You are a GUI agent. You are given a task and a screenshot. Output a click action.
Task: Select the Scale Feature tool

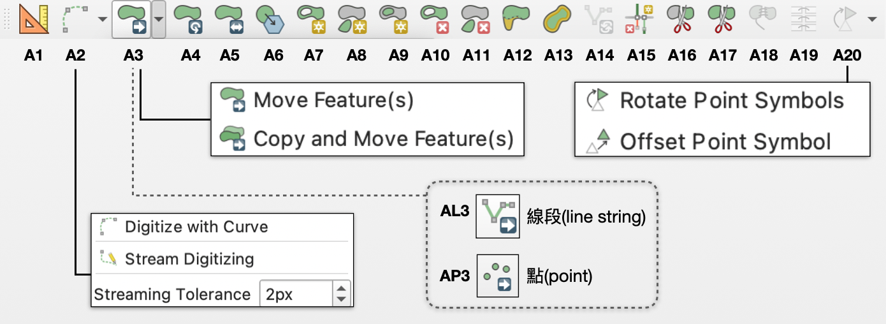[x=229, y=19]
